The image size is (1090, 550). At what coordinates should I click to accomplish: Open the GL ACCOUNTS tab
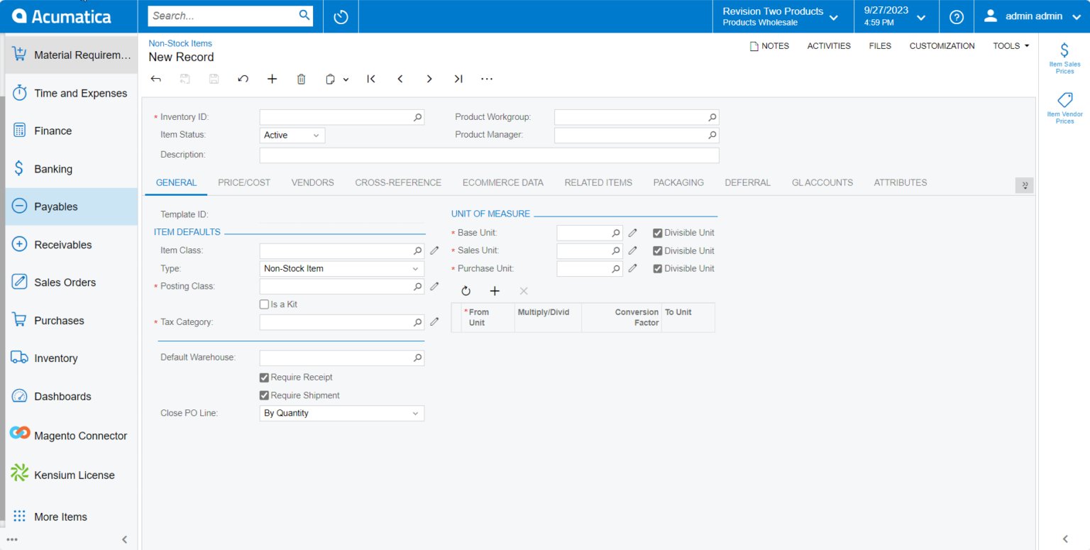[x=822, y=182]
